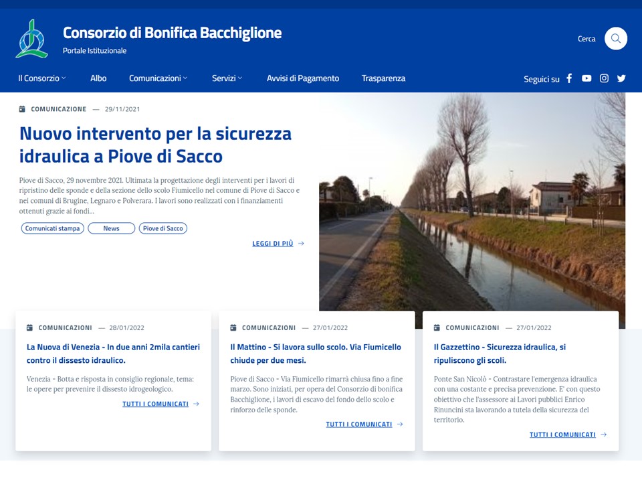Open the Nuovo intervento per la sicurezza headline
Screen dimensions: 642x482
coord(155,145)
